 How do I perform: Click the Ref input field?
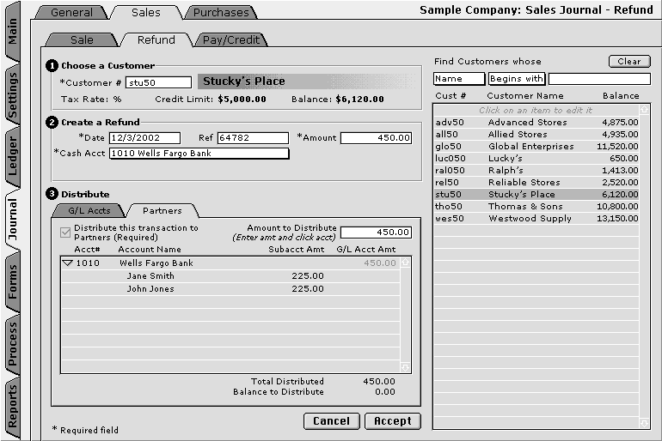[x=254, y=138]
